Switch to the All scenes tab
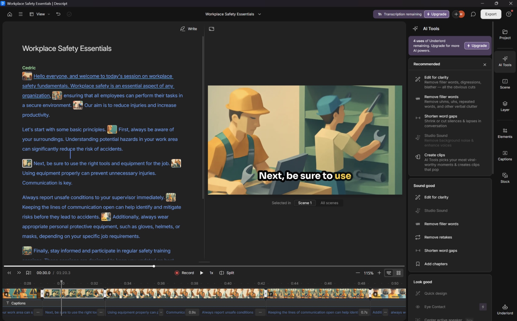Viewport: 517px width, 321px height. coord(329,203)
